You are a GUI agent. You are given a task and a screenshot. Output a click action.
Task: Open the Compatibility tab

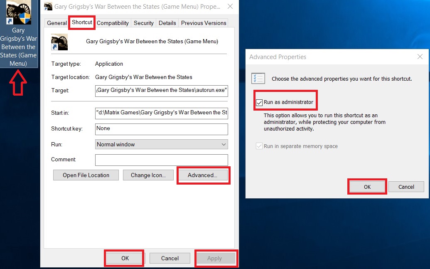(x=113, y=23)
